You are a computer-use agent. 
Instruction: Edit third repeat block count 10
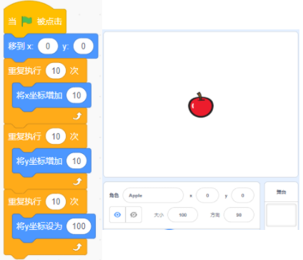click(56, 201)
